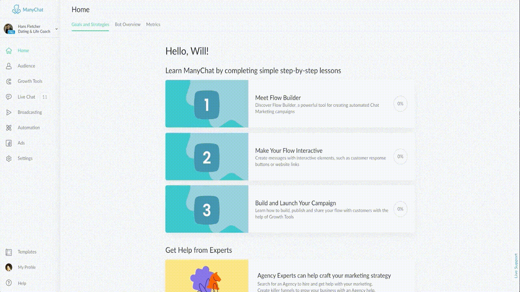Open My Profile menu label
The width and height of the screenshot is (520, 292).
tap(27, 268)
